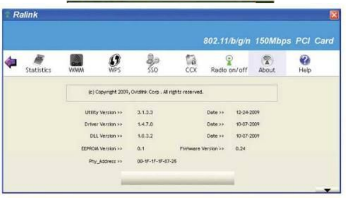Click the Driver Version label
This screenshot has width=346, height=198.
pyautogui.click(x=103, y=124)
